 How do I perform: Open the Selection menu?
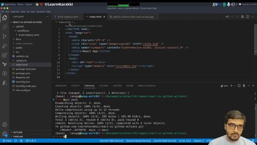pos(15,12)
